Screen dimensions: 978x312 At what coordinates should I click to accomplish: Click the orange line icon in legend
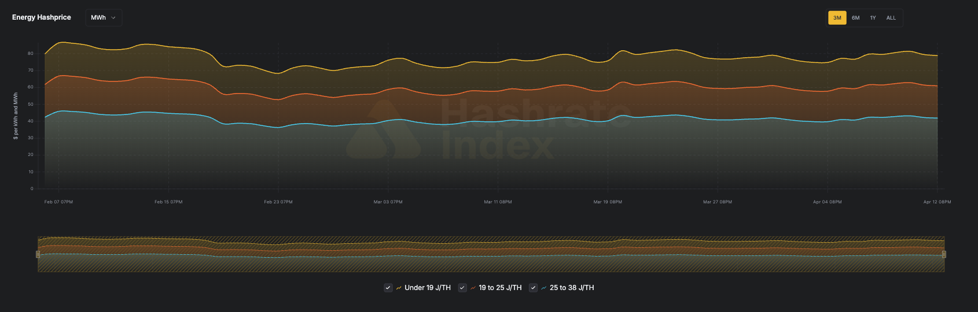pos(473,288)
